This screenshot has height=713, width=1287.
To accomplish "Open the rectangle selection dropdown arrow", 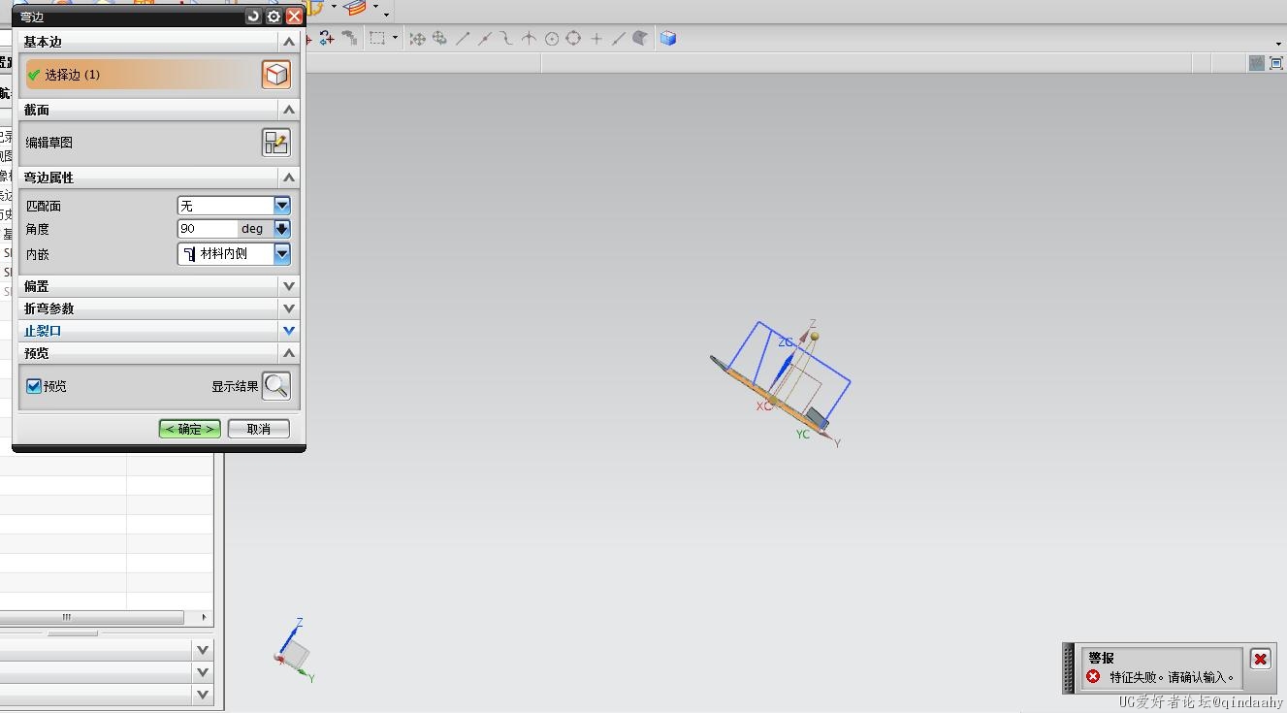I will pyautogui.click(x=395, y=39).
